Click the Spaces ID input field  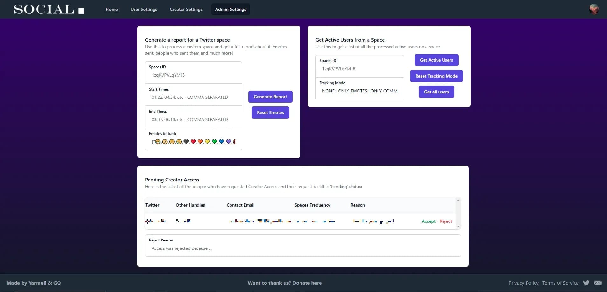[193, 75]
